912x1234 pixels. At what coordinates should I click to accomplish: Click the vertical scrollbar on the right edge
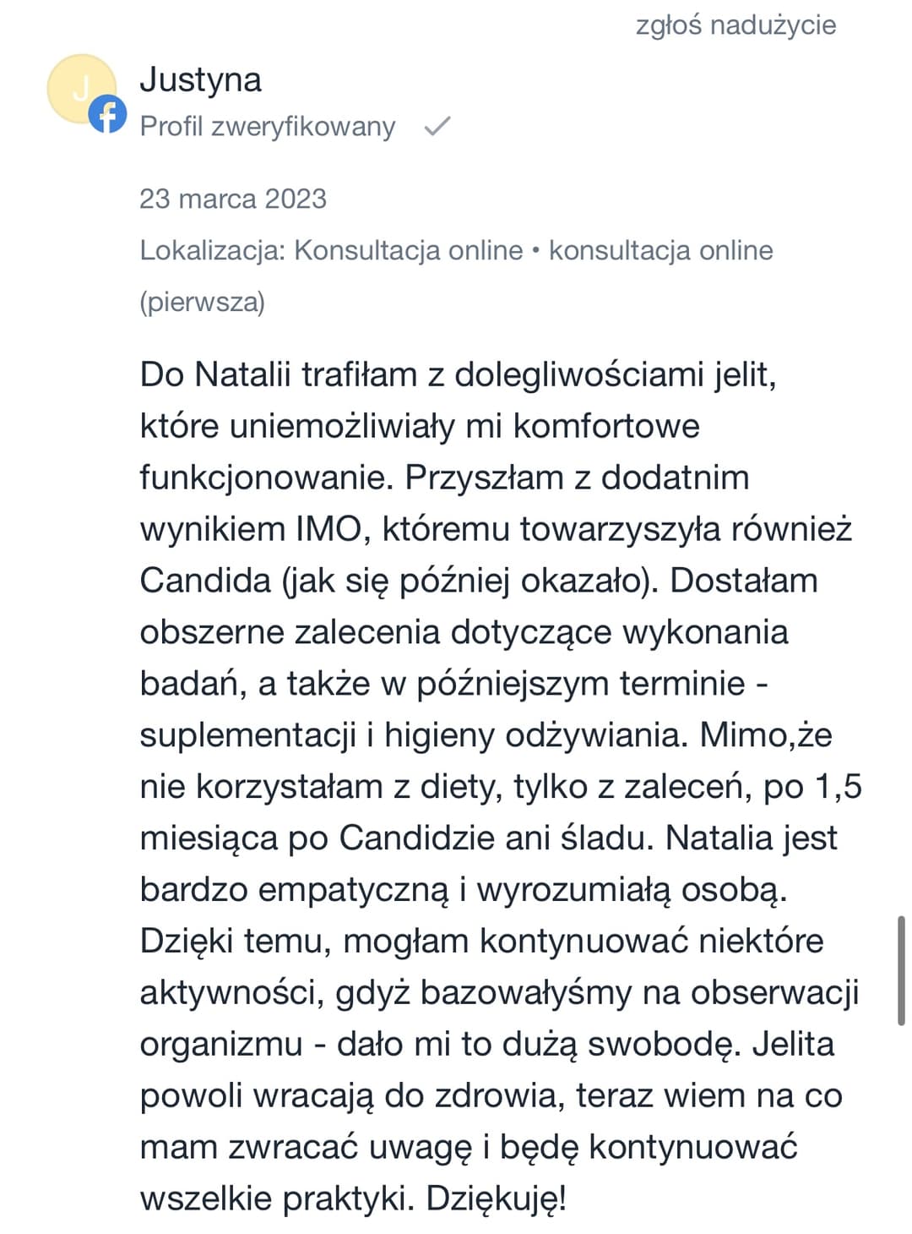point(900,970)
